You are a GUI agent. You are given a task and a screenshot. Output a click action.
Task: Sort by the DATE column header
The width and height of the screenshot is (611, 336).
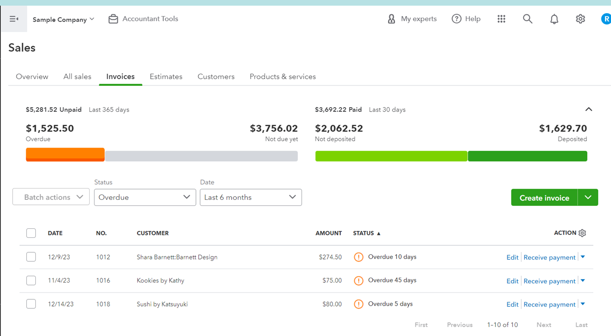coord(55,233)
